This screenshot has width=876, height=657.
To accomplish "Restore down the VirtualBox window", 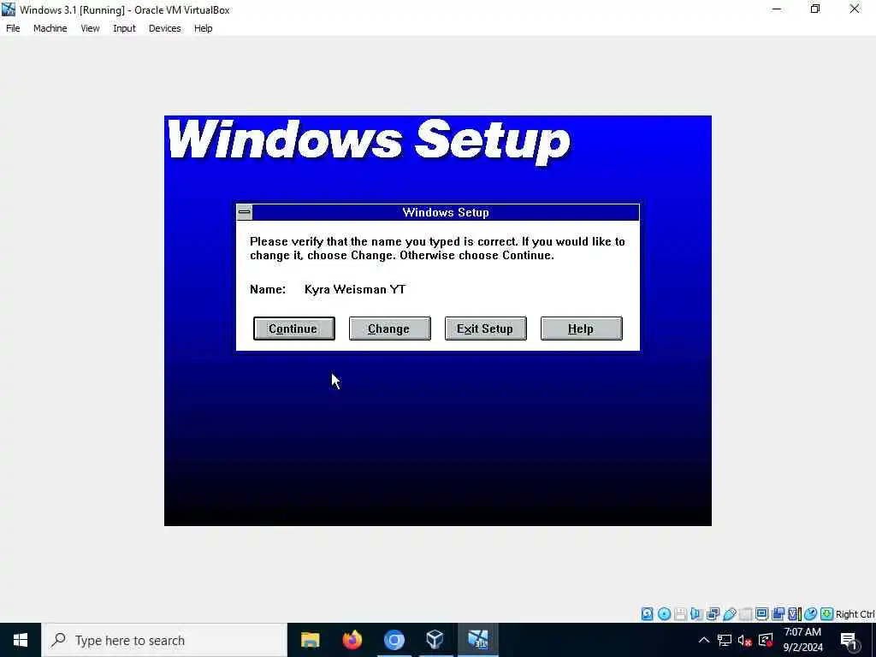I will [x=815, y=9].
